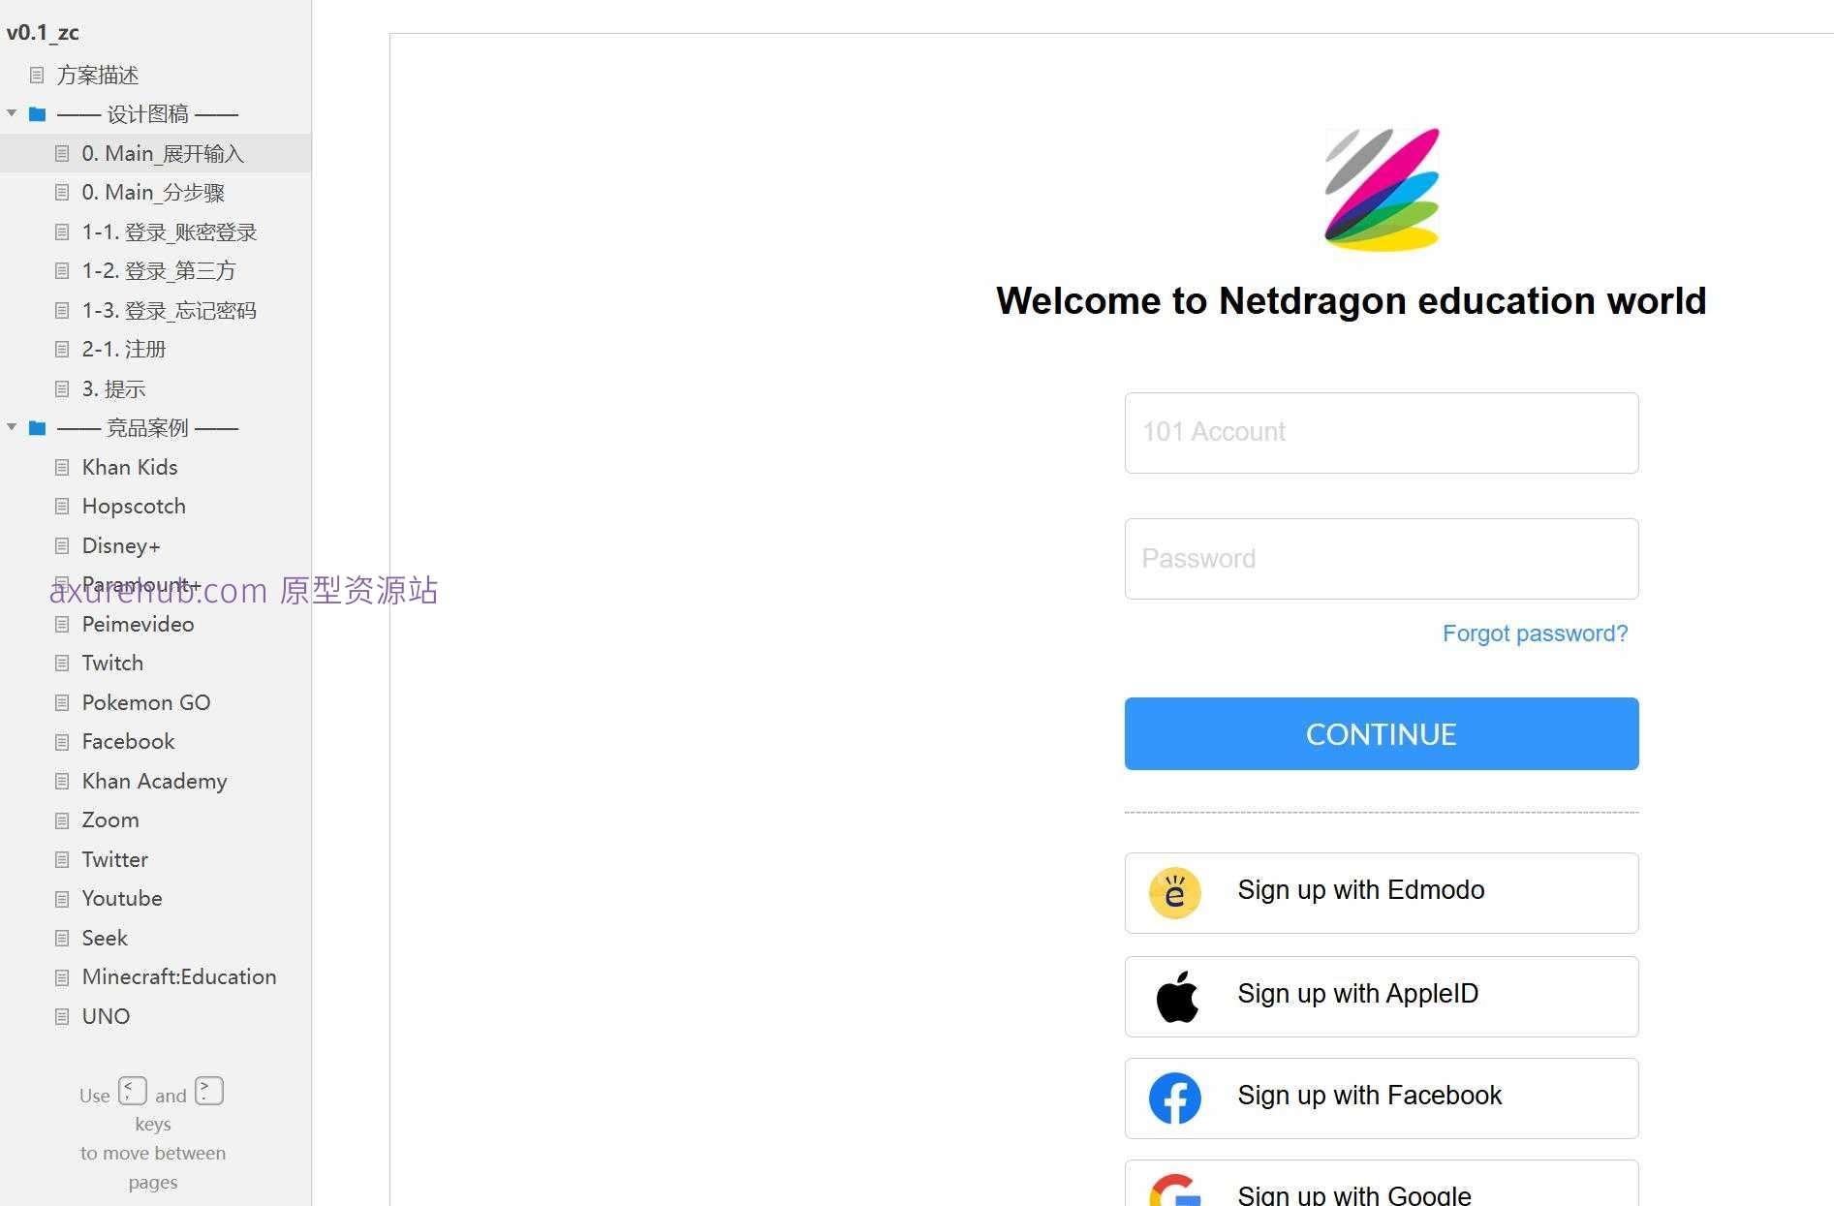Click the blue folder icon beside 竞品案例

38,428
